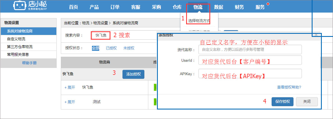Choose 选择物流方式 from the dropdown
Screen dimensions: 333x119
(x=199, y=21)
